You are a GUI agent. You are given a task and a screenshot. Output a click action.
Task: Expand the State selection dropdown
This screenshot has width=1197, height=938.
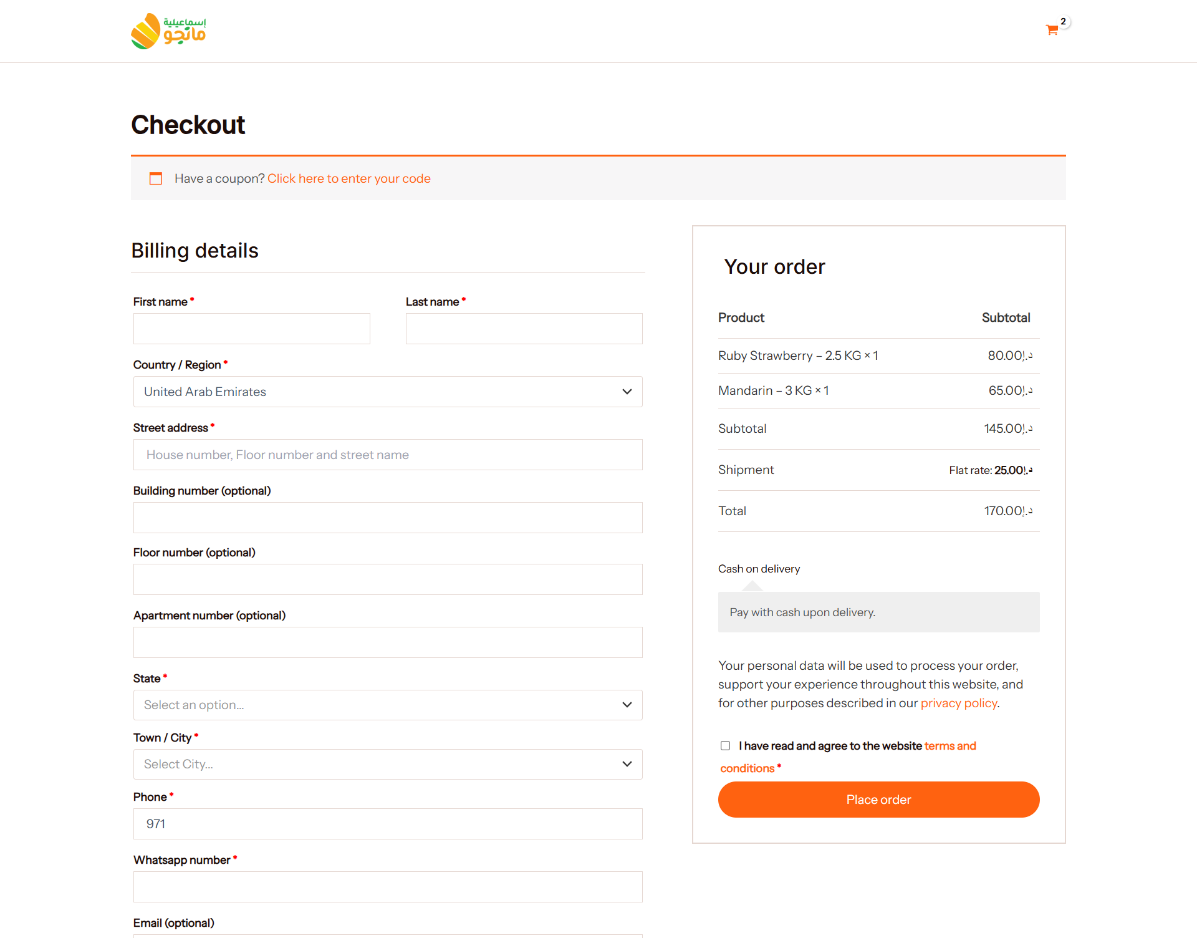(x=387, y=705)
